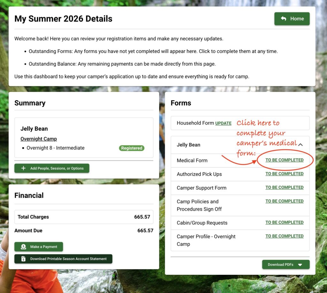Click the document icon on Download Statement button
The height and width of the screenshot is (293, 327).
(x=24, y=259)
